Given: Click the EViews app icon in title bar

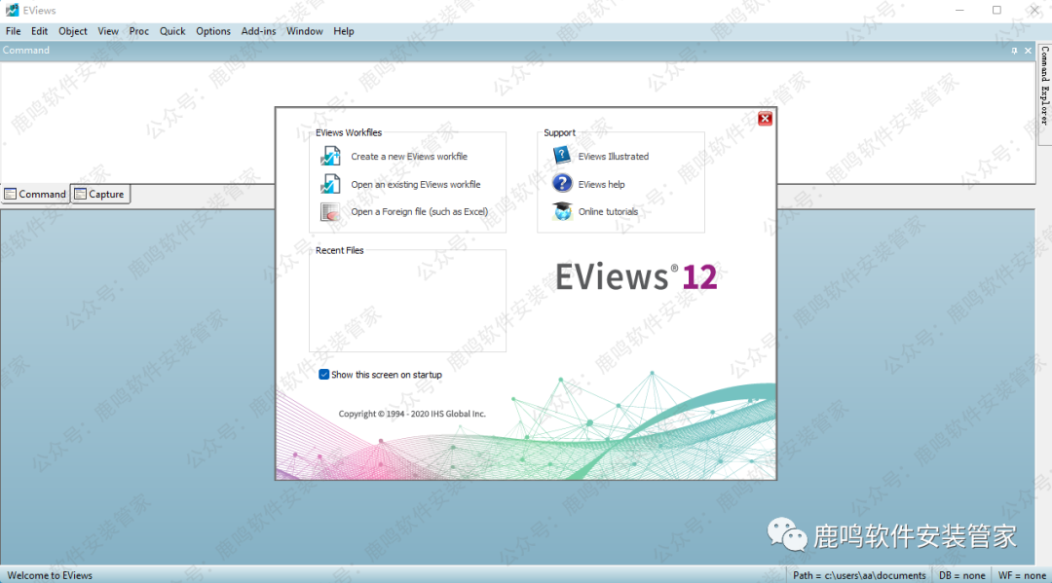Looking at the screenshot, I should tap(11, 11).
